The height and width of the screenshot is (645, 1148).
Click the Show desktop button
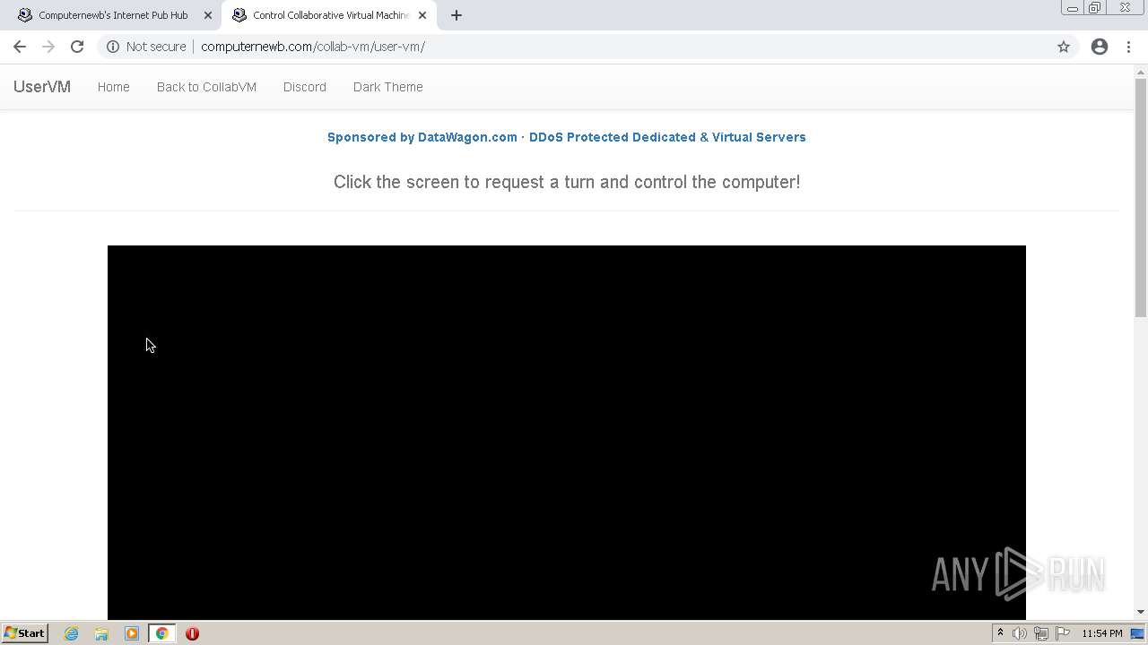coord(1137,633)
